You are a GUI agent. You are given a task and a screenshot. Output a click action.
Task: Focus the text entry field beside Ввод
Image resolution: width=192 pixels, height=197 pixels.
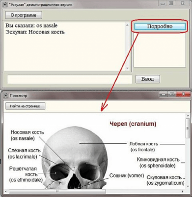70,79
